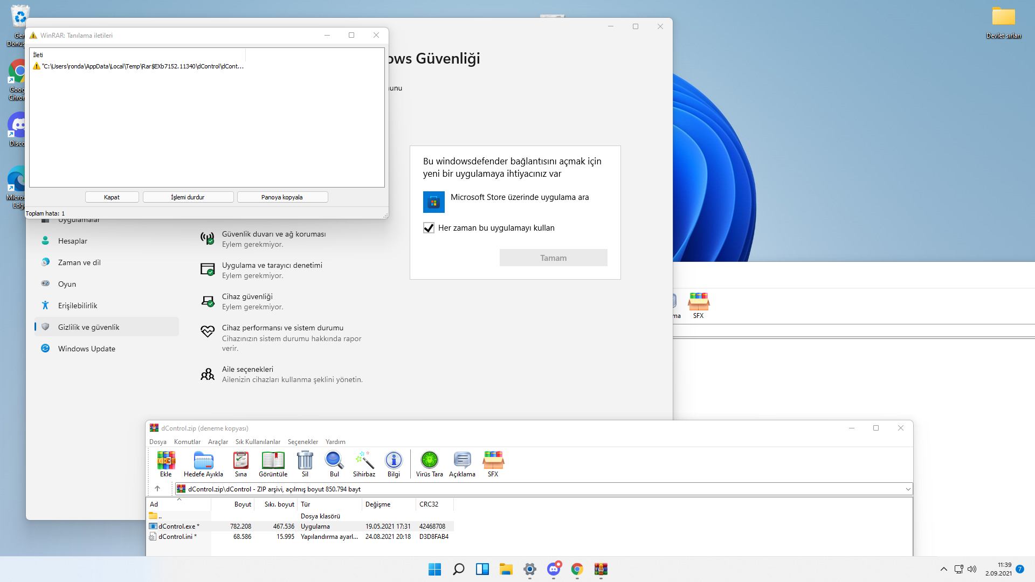Expand the archive path dropdown arrow
This screenshot has width=1035, height=582.
(x=908, y=489)
